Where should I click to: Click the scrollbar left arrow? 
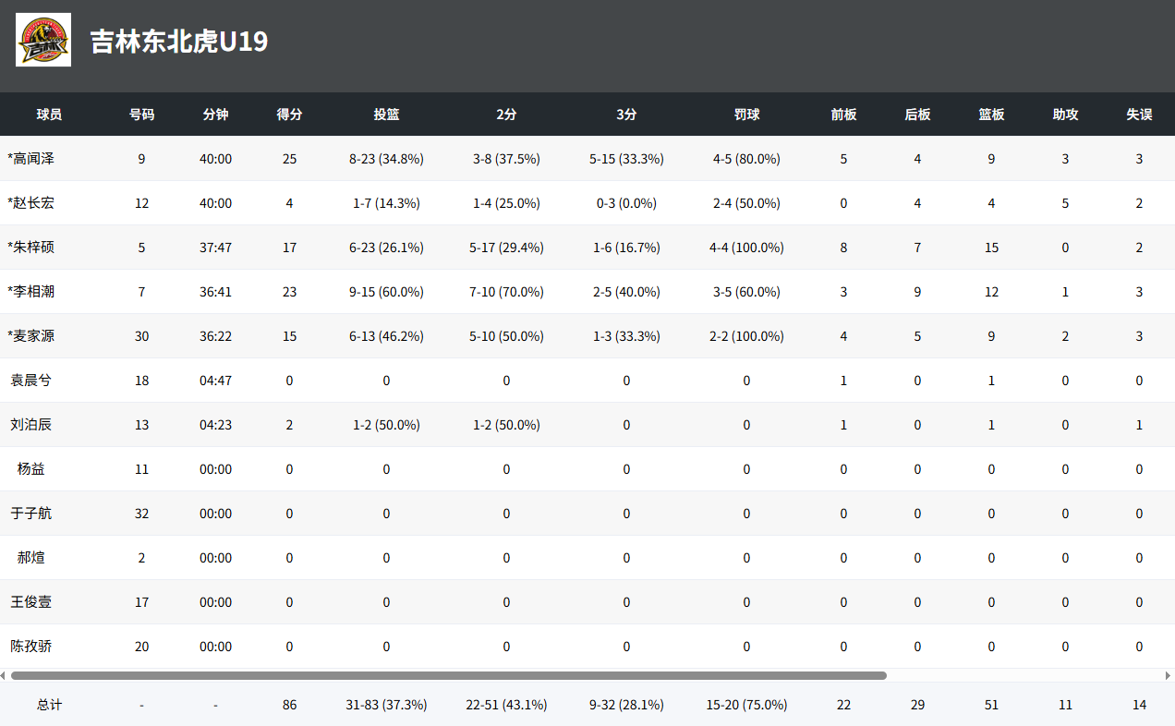4,675
